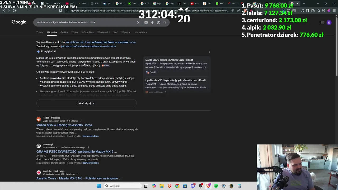
Task: Open Microsoft Store from the taskbar
Action: (185, 186)
